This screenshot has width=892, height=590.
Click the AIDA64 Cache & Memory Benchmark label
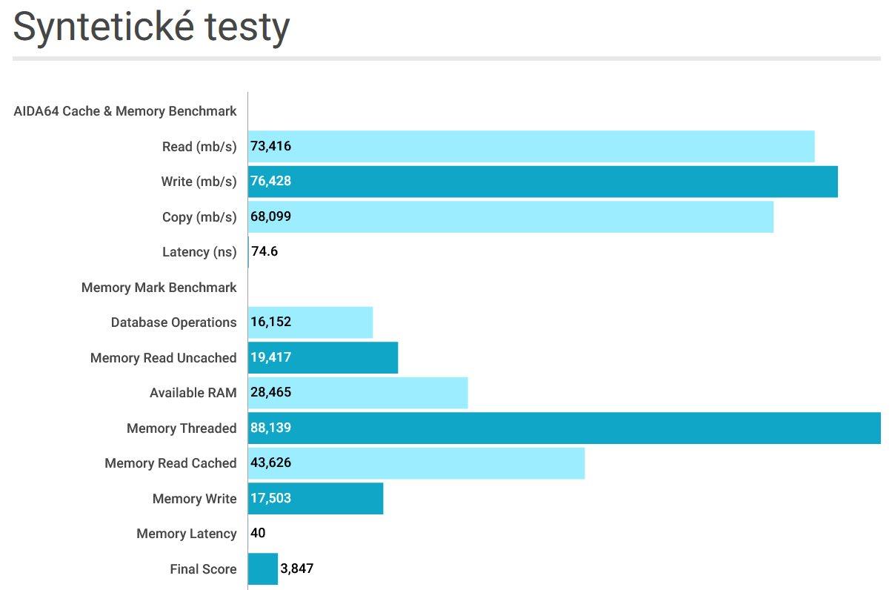[x=125, y=111]
